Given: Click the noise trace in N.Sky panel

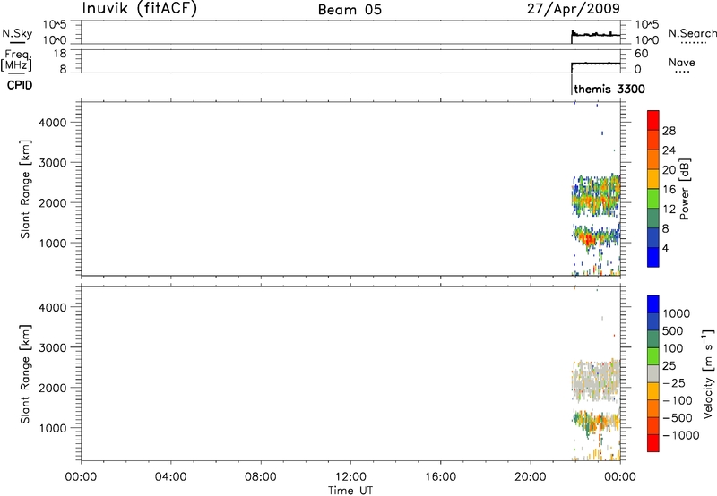Looking at the screenshot, I should pyautogui.click(x=596, y=35).
